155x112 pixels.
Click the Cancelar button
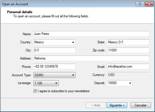click(x=141, y=105)
